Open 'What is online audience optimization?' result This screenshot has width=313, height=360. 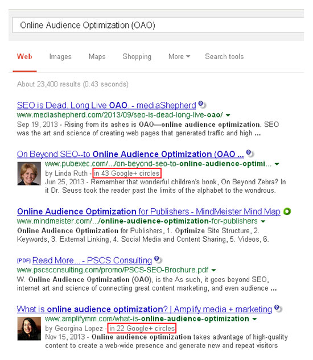pos(145,309)
